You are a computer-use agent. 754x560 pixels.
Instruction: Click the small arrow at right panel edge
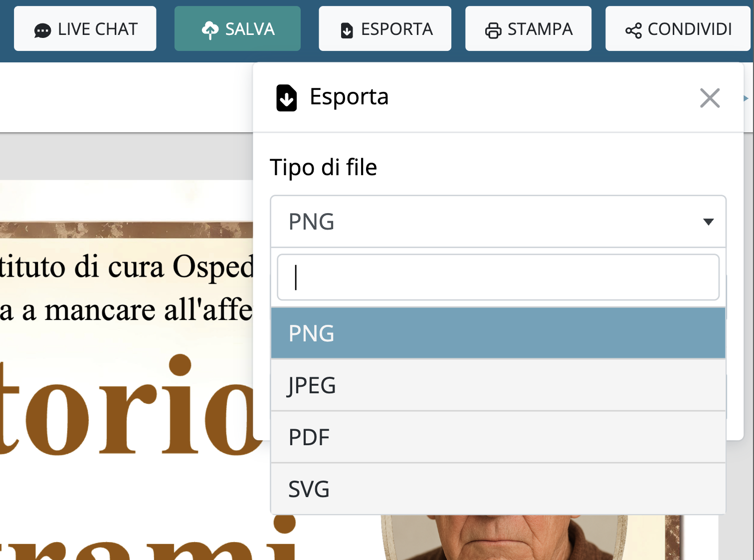pyautogui.click(x=746, y=98)
